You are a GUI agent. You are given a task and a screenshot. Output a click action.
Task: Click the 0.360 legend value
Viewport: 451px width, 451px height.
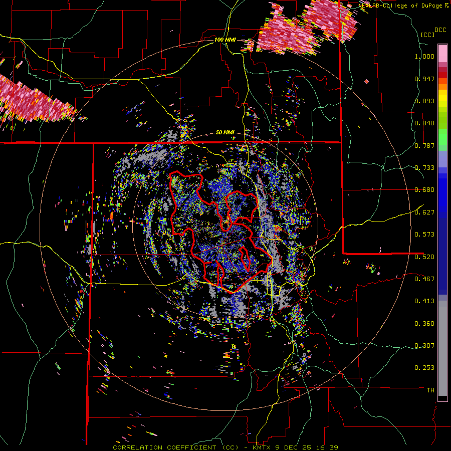pos(424,324)
